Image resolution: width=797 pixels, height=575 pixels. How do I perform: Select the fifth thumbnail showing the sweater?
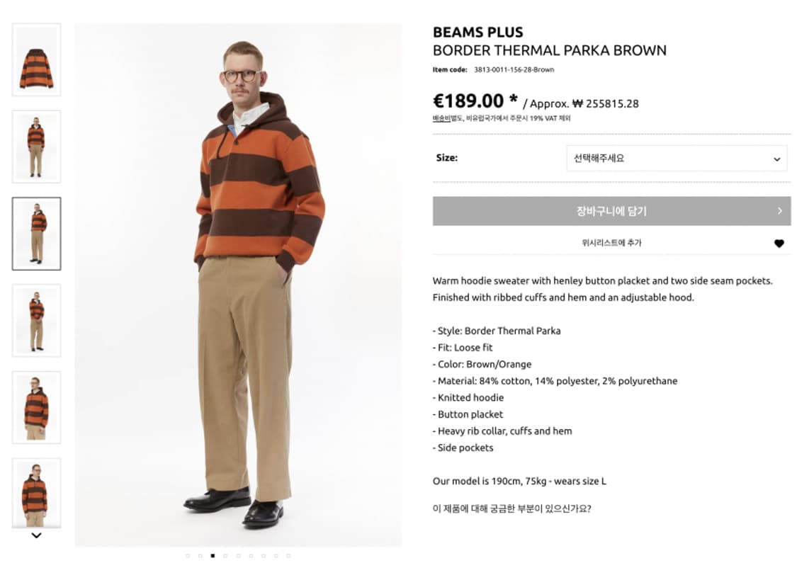point(35,406)
